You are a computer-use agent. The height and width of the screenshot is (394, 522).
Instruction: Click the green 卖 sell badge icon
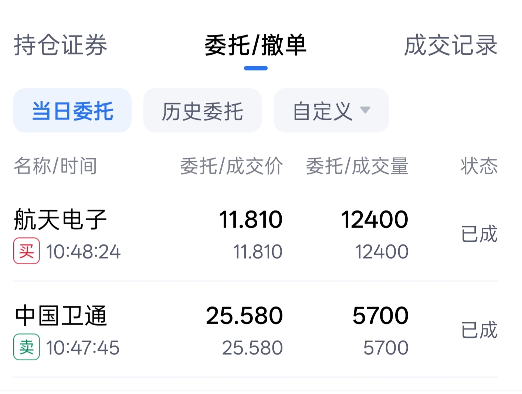(x=27, y=347)
